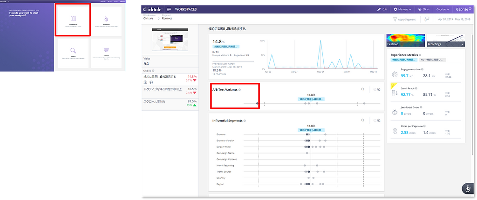Click zoom out icon in A/B Test Variants panel
477x200 pixels.
click(x=375, y=89)
